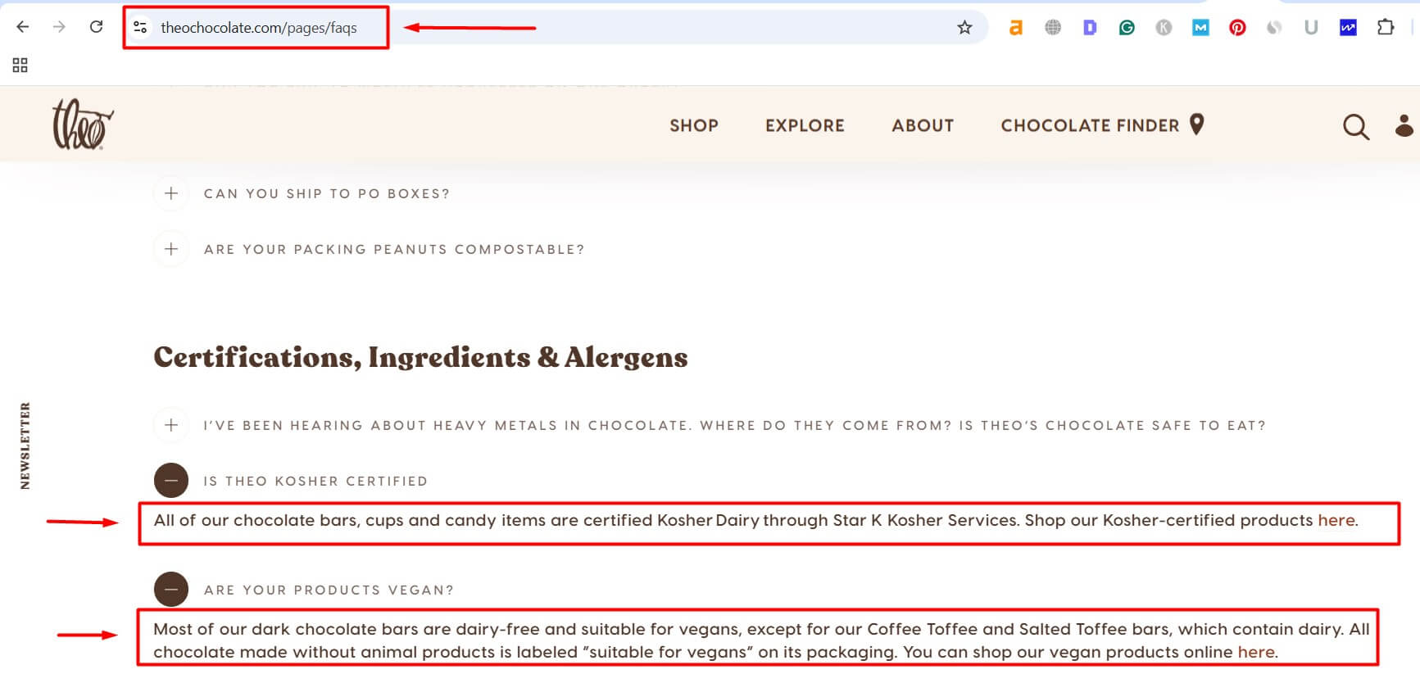1420x683 pixels.
Task: Open the Chrome Extensions puzzle icon
Action: [x=1385, y=28]
